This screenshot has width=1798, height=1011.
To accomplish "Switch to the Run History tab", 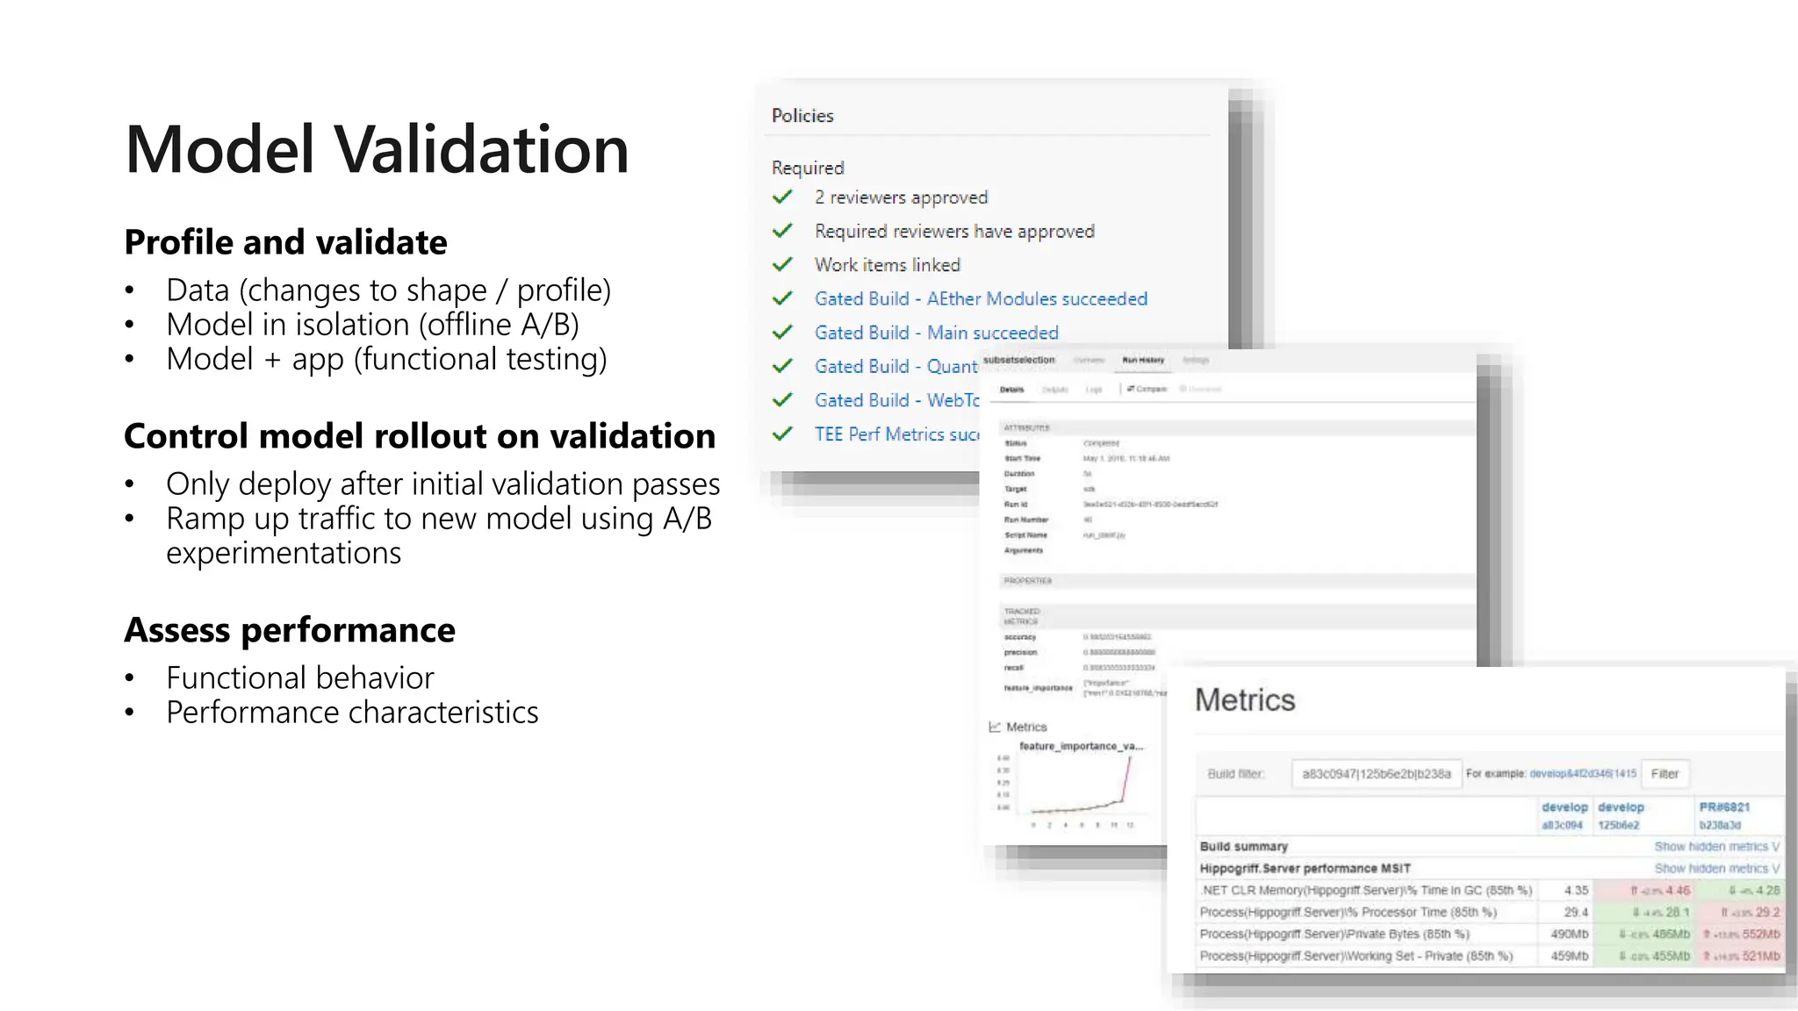I will 1143,360.
